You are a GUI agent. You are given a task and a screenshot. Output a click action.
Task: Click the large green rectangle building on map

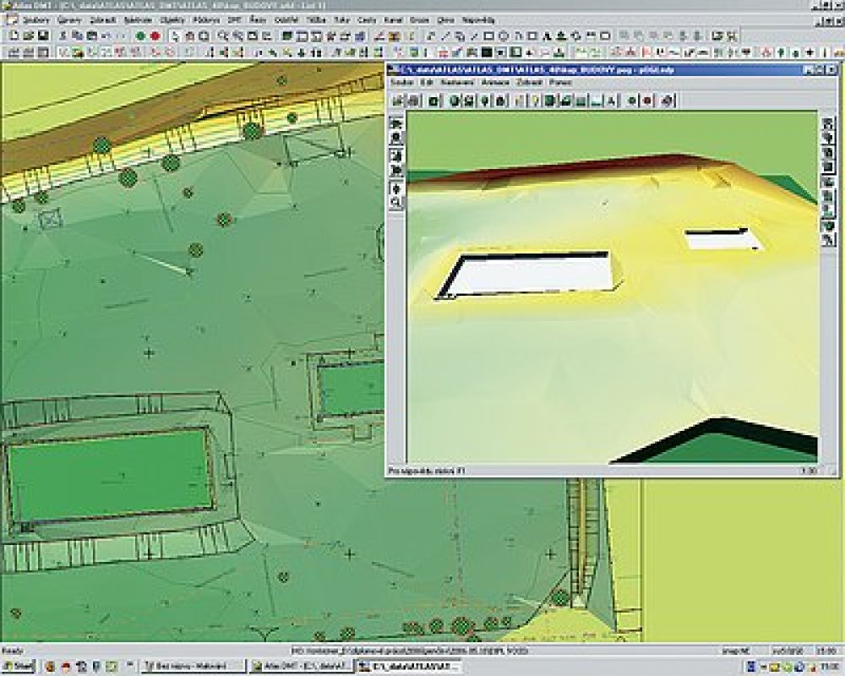click(x=108, y=476)
